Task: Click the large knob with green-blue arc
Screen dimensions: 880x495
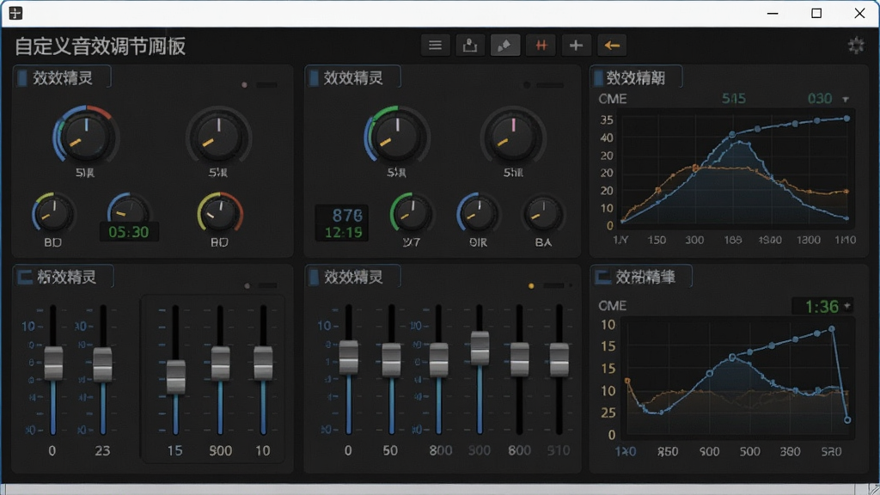Action: point(397,137)
